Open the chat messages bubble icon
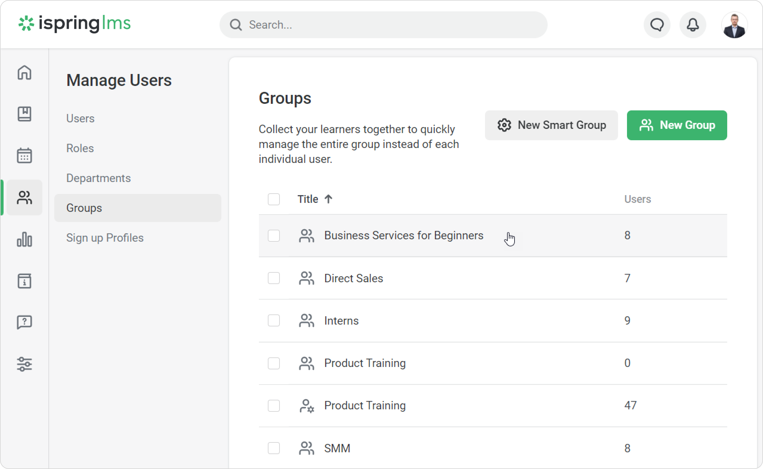 [657, 25]
